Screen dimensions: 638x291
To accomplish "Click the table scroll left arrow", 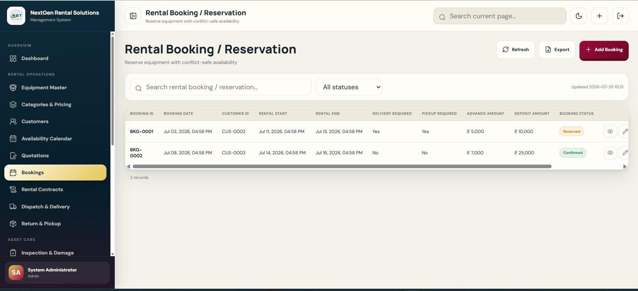I will tap(128, 167).
